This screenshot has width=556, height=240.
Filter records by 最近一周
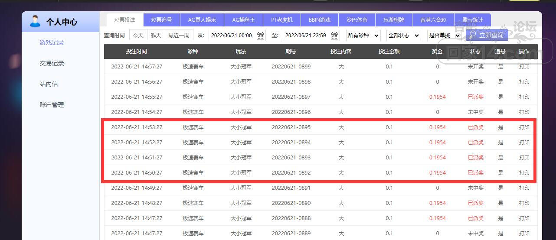pyautogui.click(x=179, y=36)
